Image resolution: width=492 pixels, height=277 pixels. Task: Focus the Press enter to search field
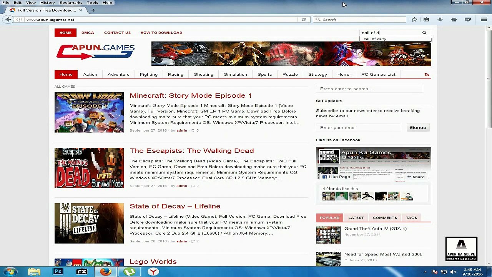pyautogui.click(x=369, y=89)
